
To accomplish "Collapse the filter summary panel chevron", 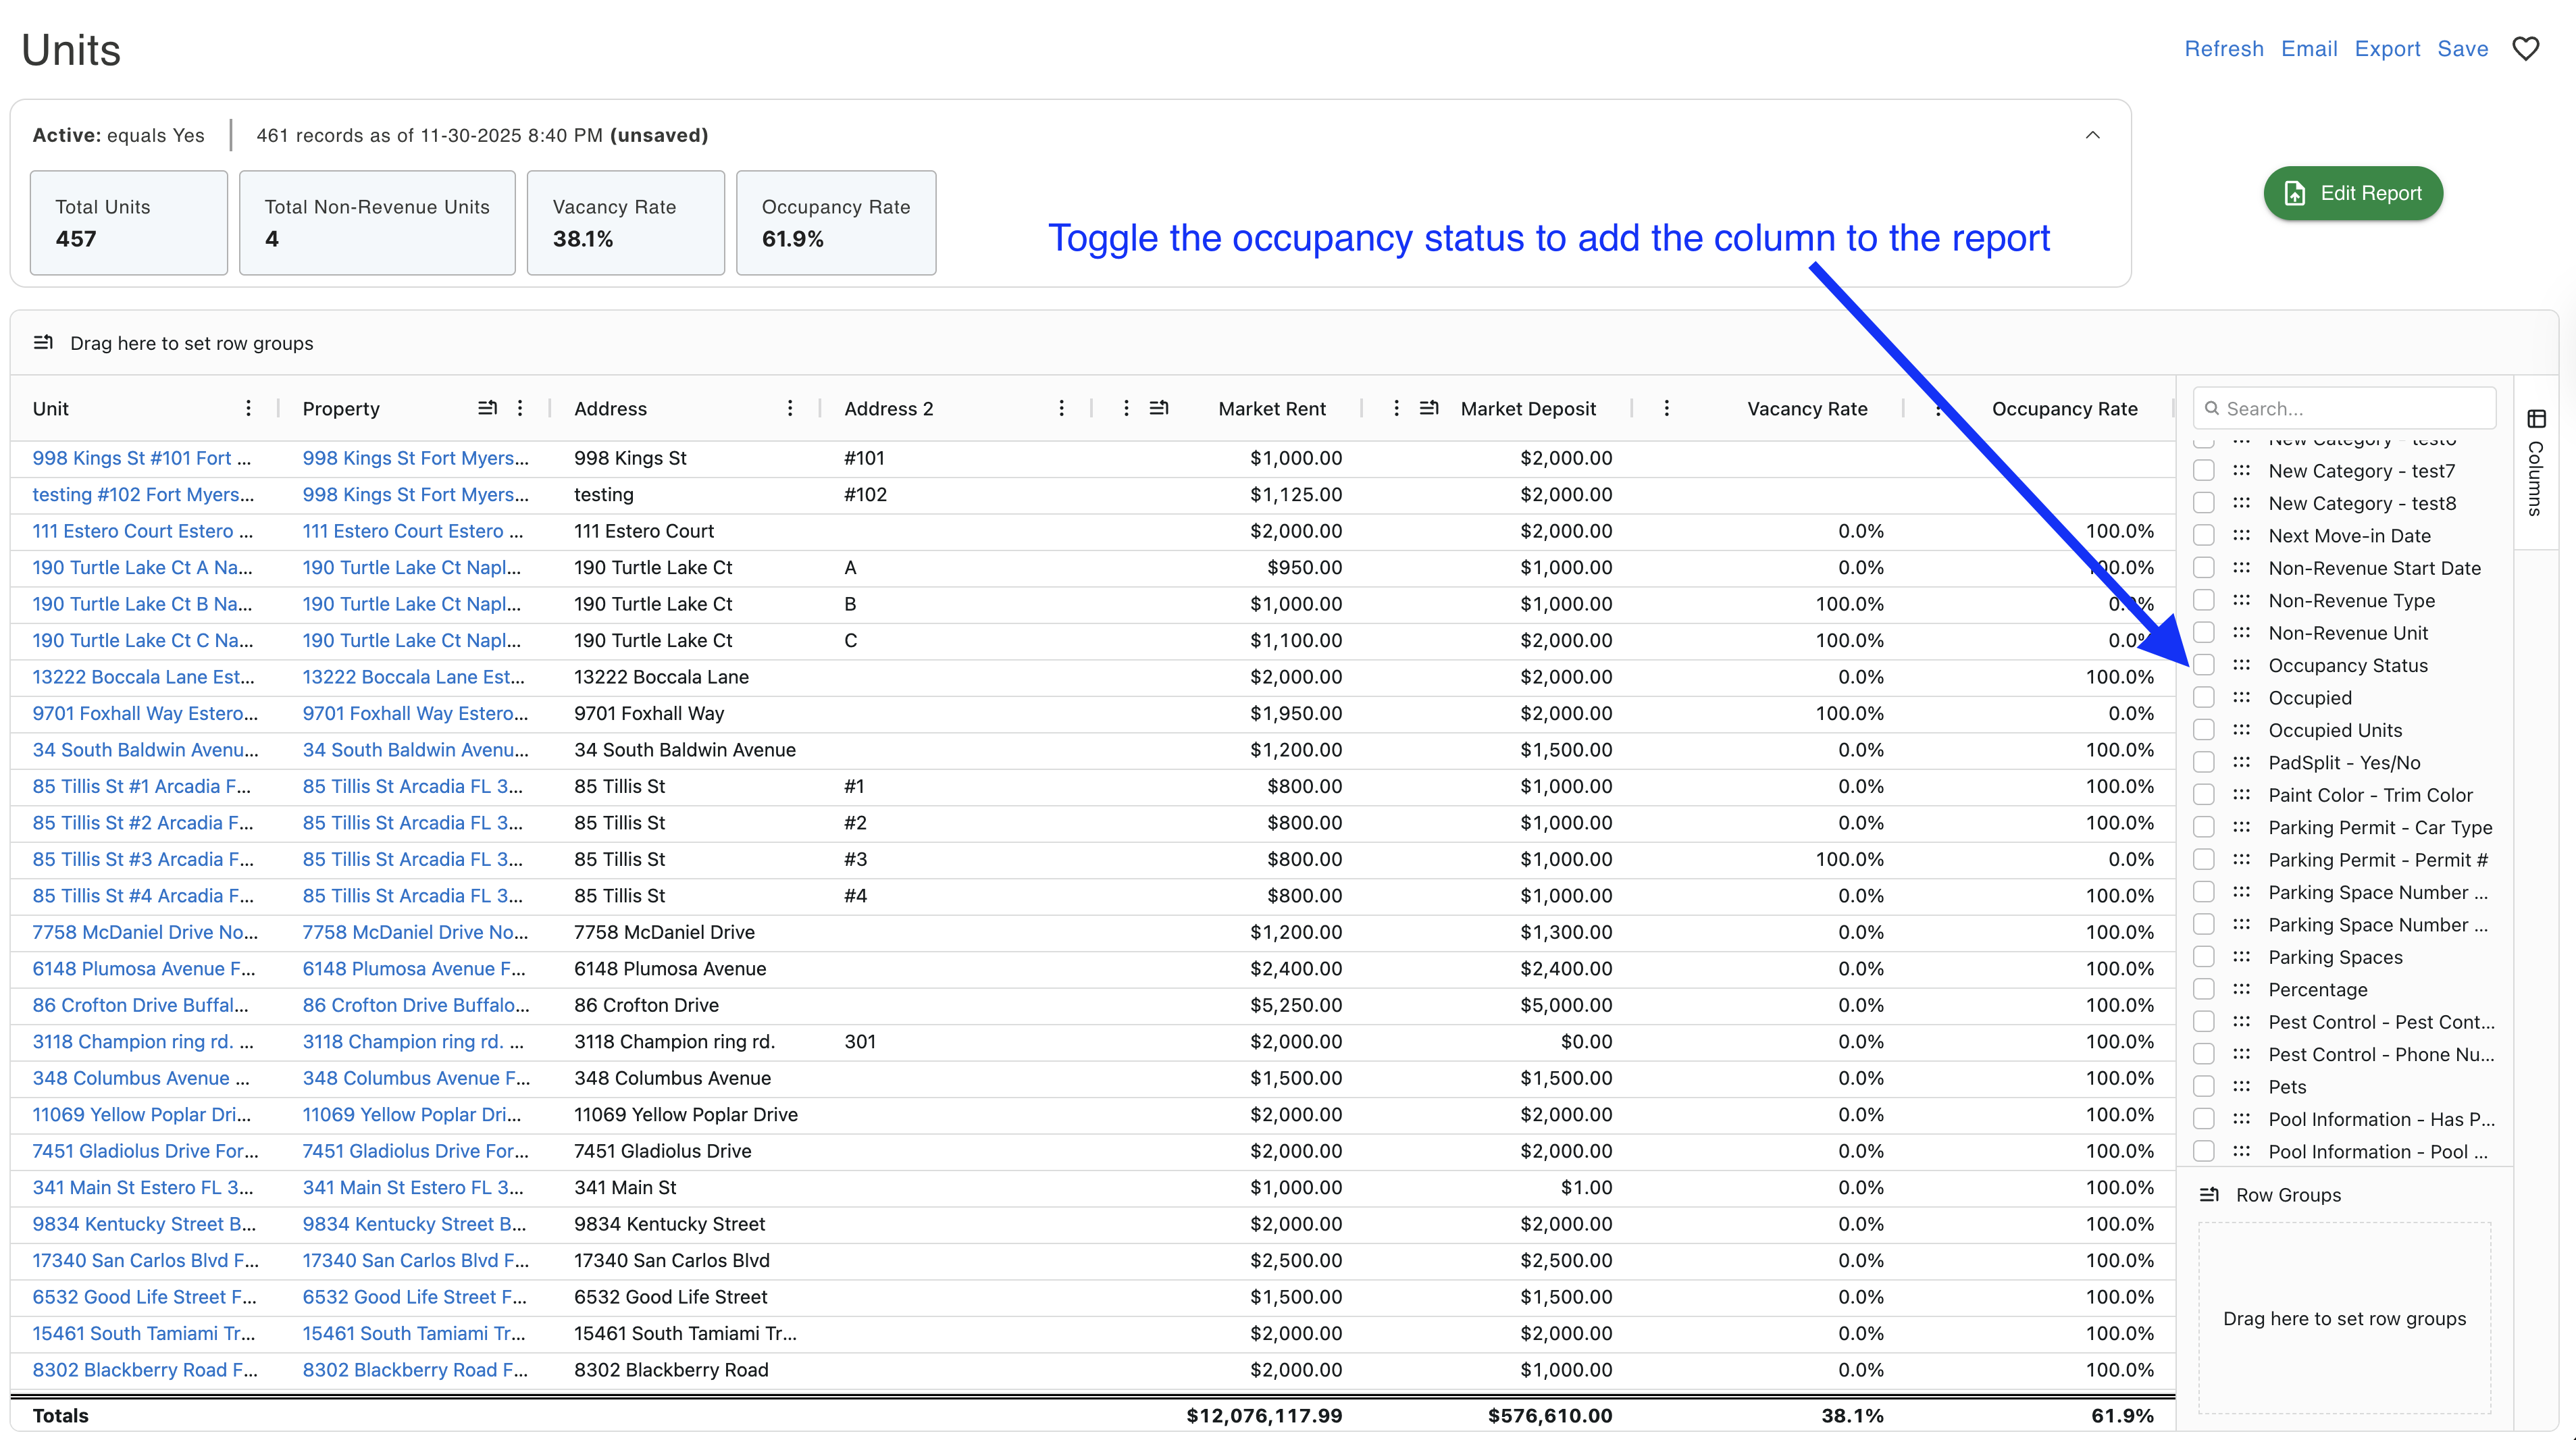I will [2092, 135].
